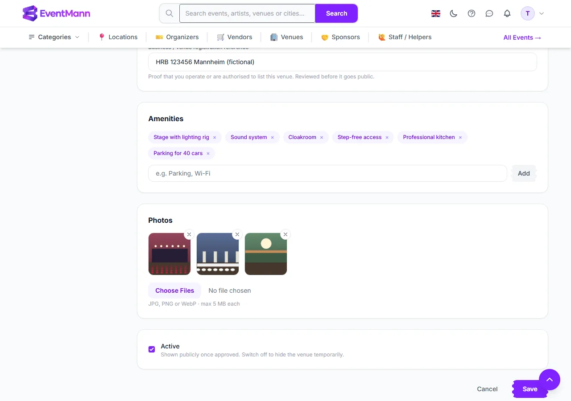Open the Venues menu item
This screenshot has height=401, width=571.
click(287, 37)
